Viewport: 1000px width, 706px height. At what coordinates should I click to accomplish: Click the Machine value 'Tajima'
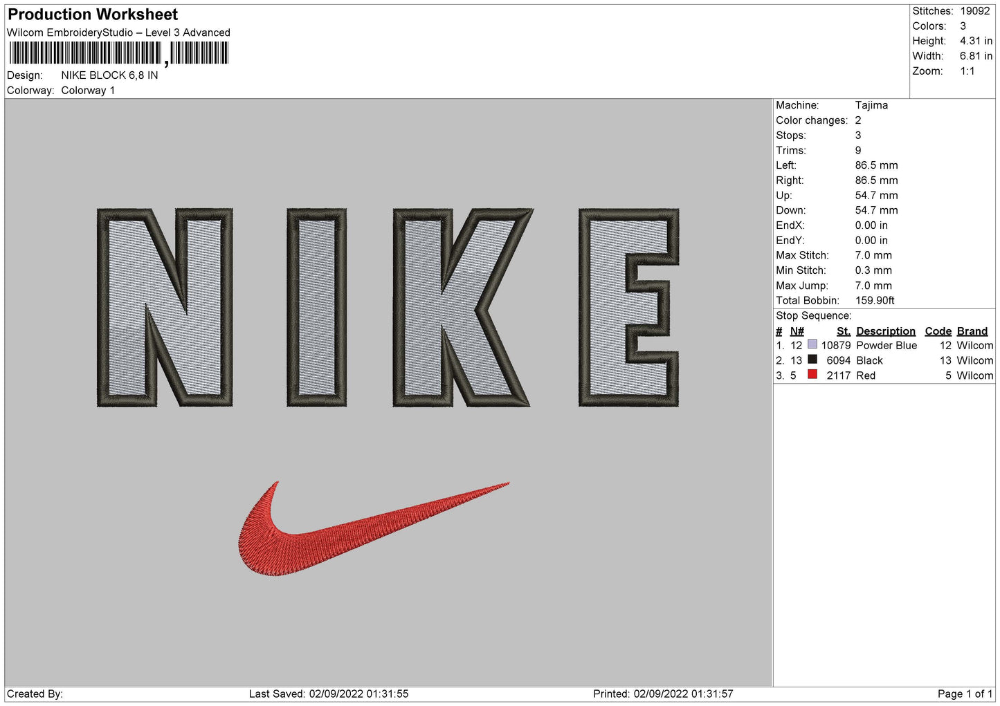pyautogui.click(x=871, y=105)
